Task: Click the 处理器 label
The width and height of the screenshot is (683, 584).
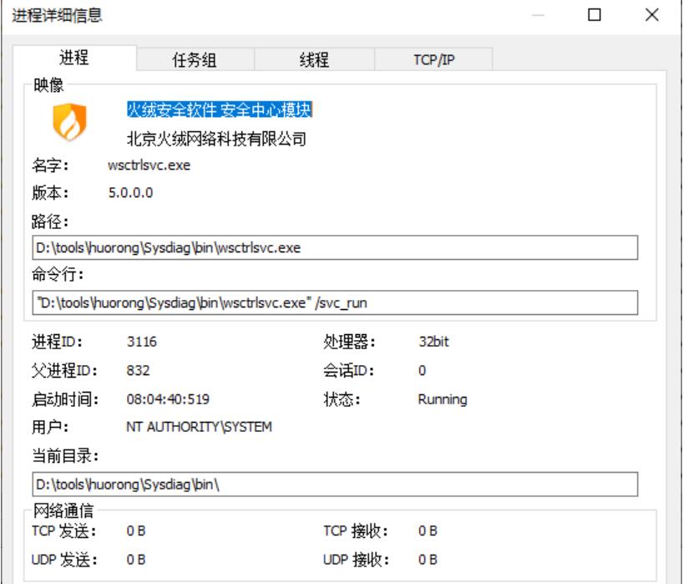Action: click(349, 342)
